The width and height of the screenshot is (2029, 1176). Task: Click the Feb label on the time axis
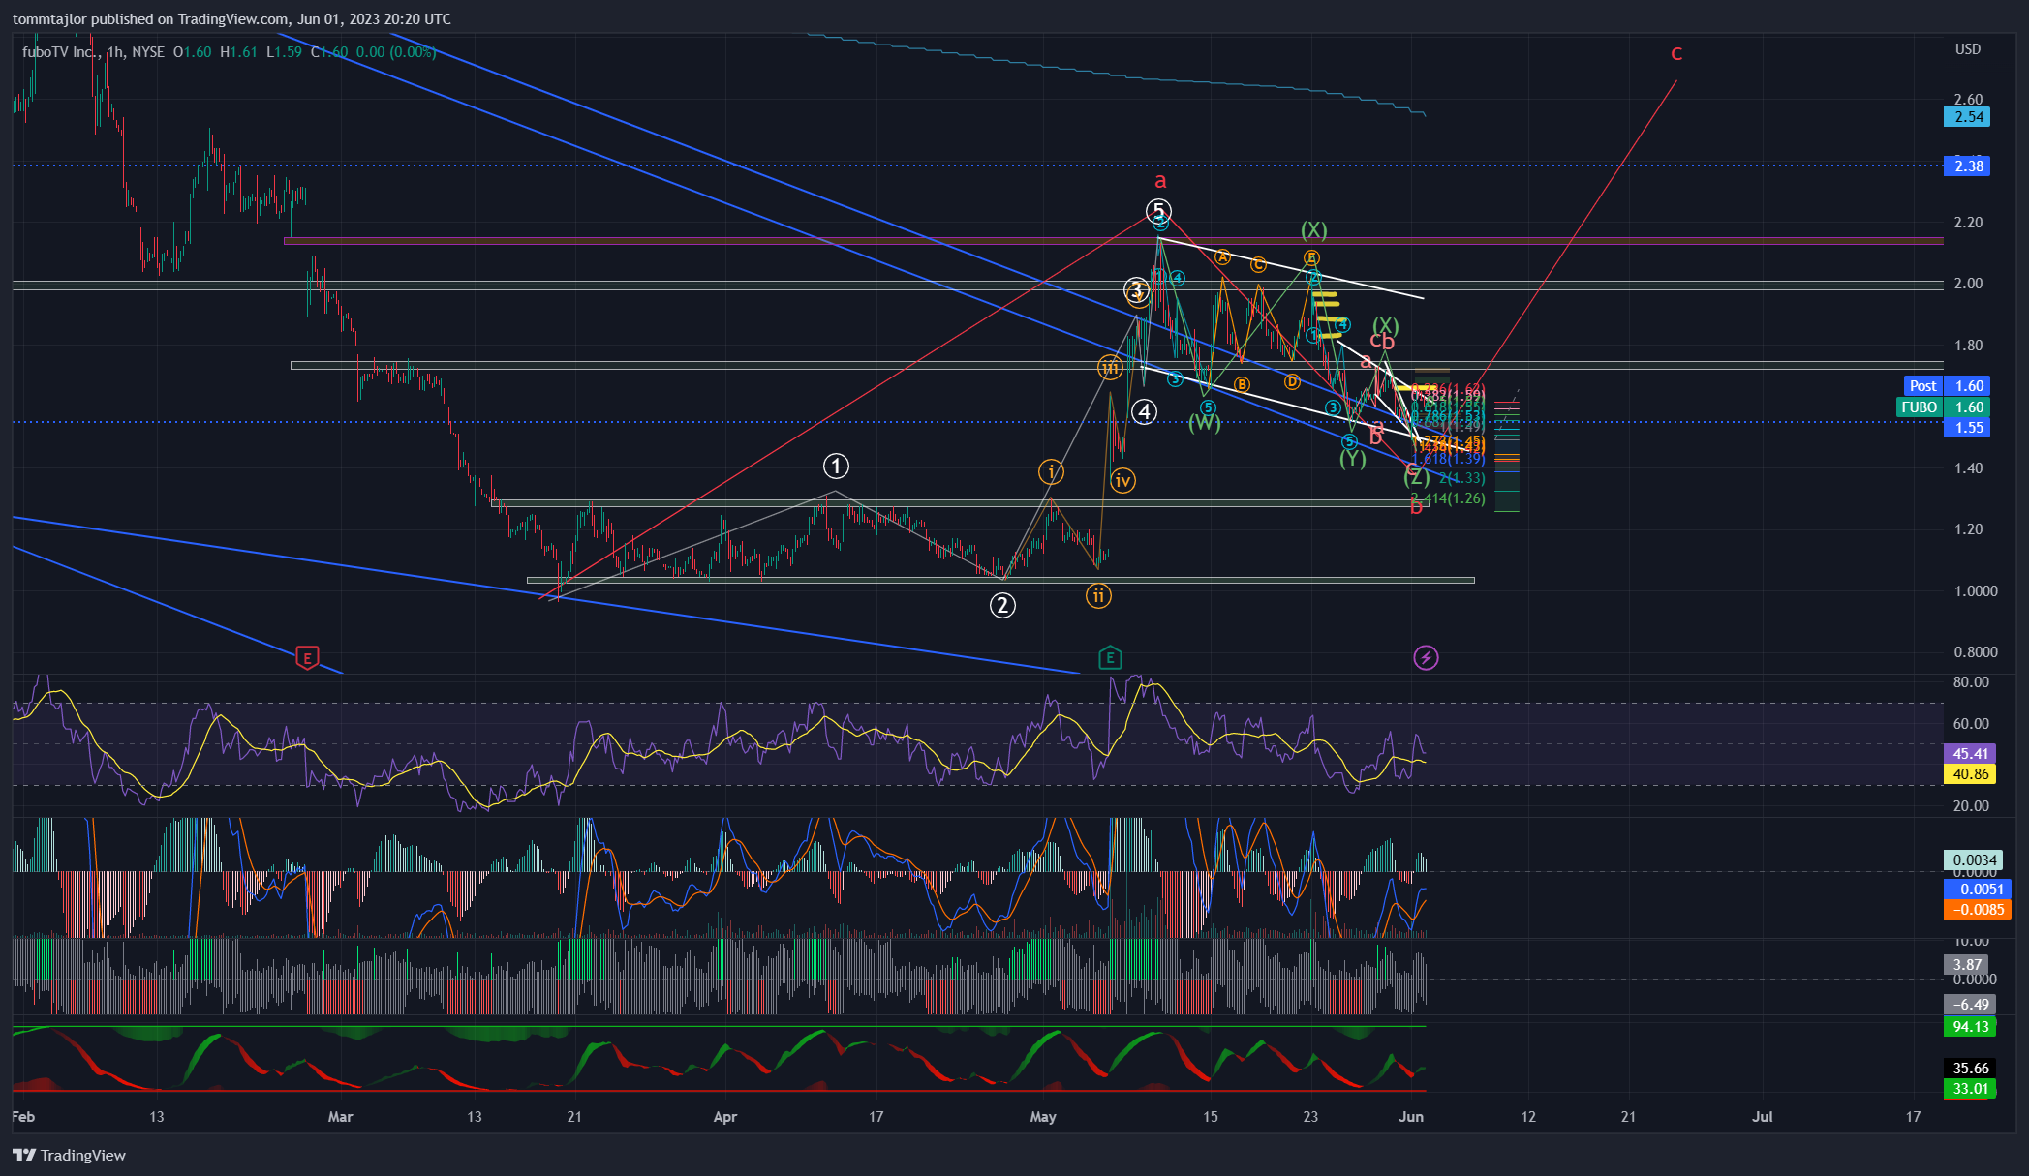[23, 1117]
